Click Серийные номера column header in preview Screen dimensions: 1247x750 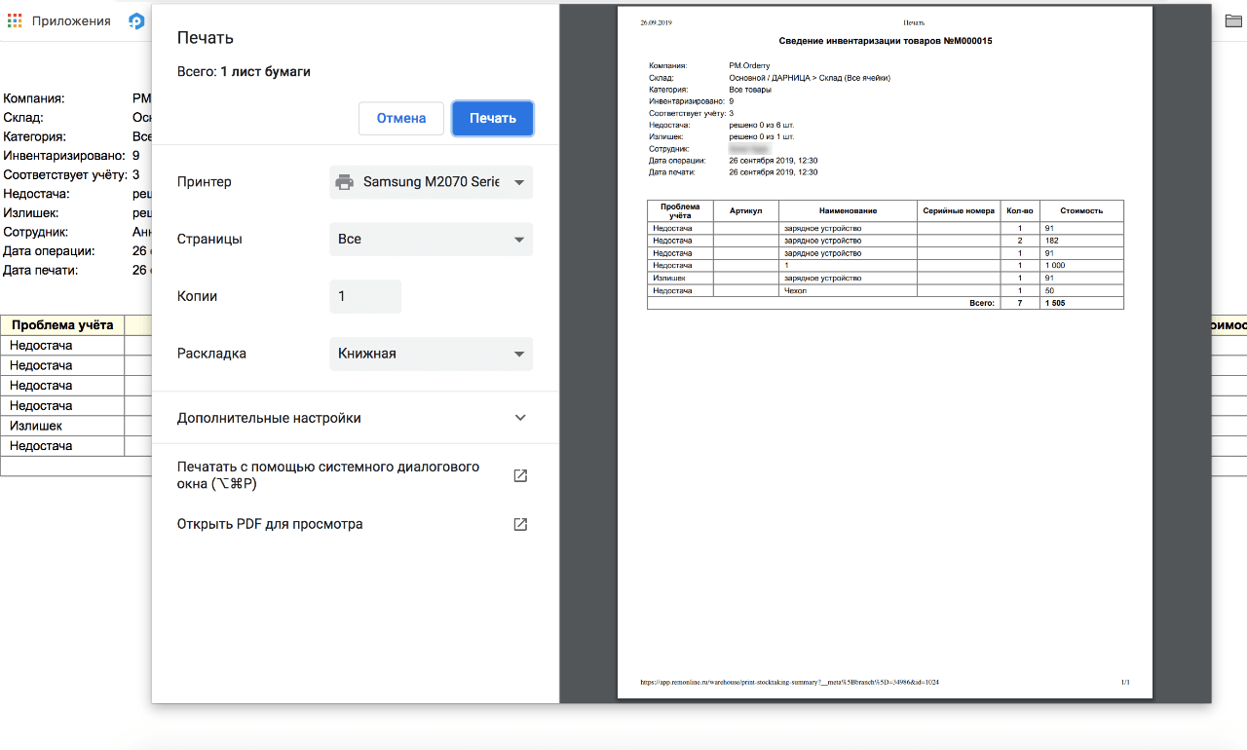pyautogui.click(x=959, y=210)
